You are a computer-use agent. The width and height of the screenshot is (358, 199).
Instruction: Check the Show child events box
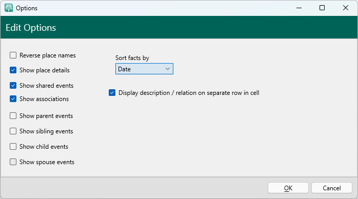click(13, 146)
